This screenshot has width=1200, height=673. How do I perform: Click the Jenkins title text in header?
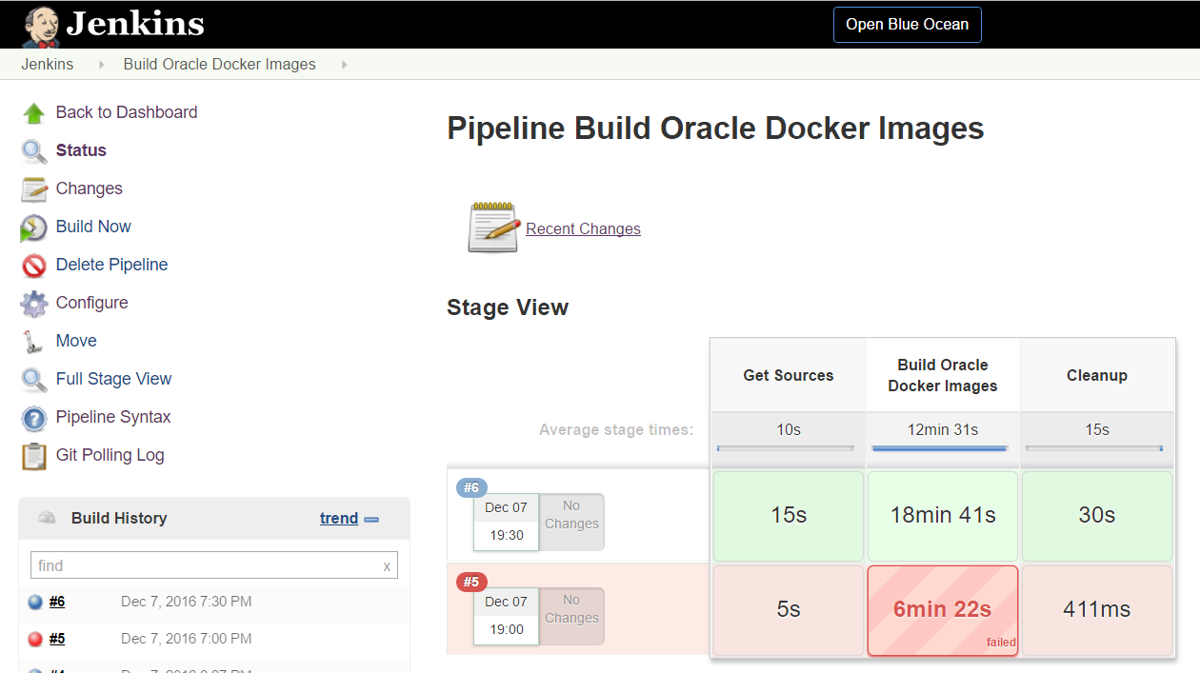[x=135, y=25]
